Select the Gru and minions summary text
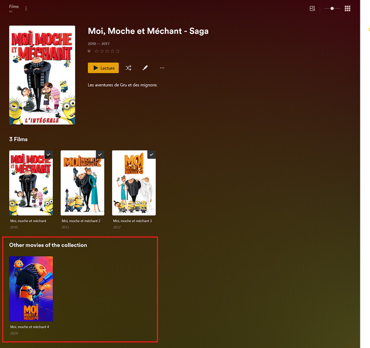 click(123, 85)
